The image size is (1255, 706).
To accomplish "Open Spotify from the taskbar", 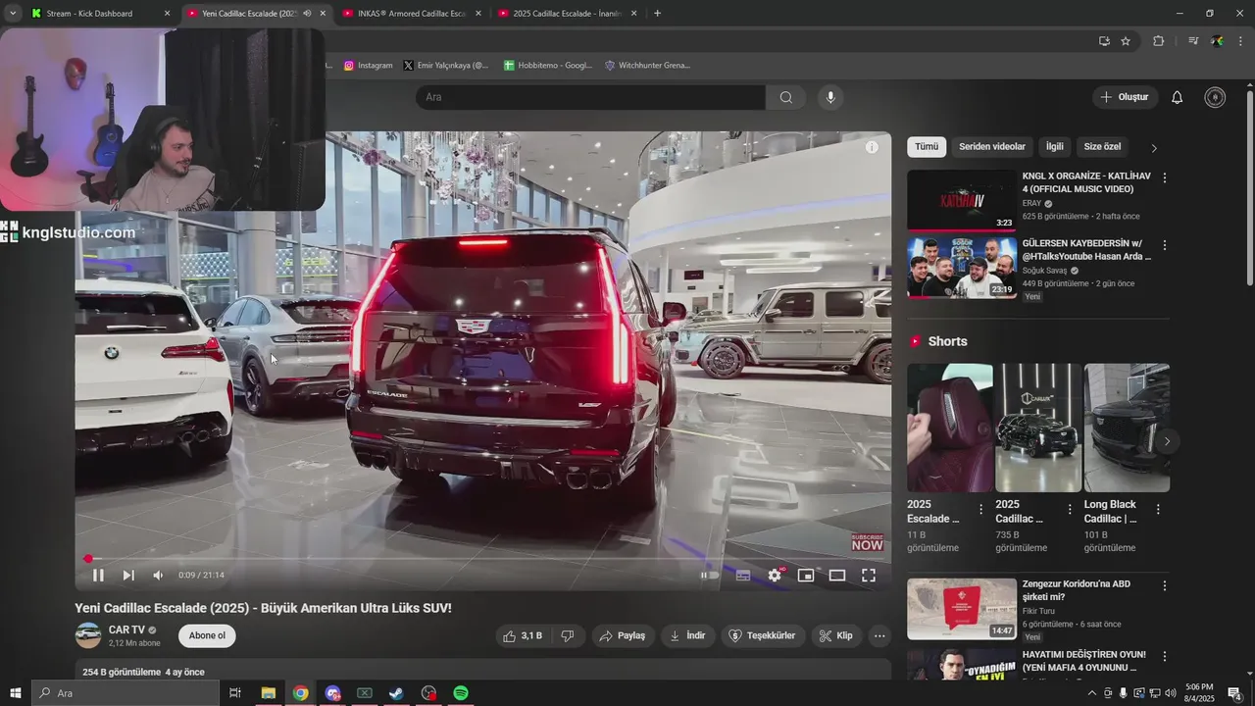I will point(461,693).
